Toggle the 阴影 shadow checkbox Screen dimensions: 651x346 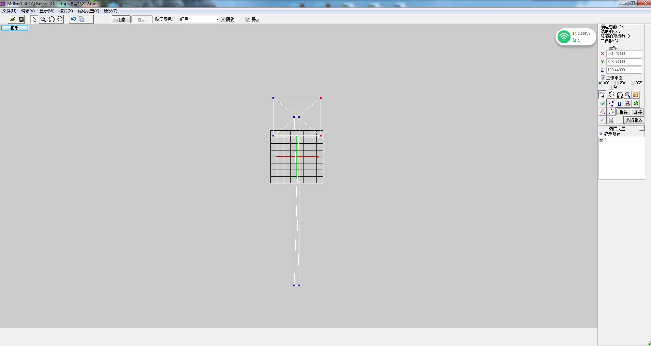click(x=223, y=19)
